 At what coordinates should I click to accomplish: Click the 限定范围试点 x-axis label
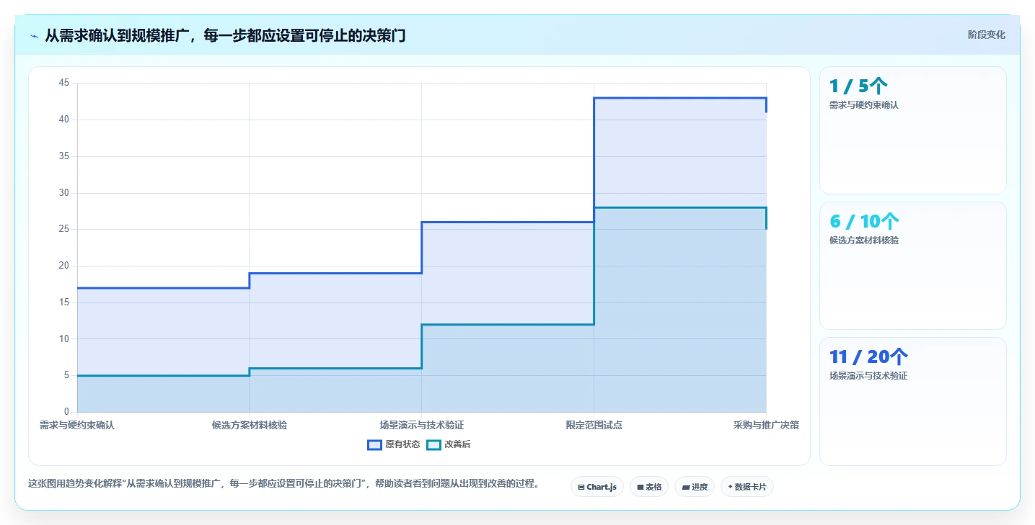(x=594, y=425)
